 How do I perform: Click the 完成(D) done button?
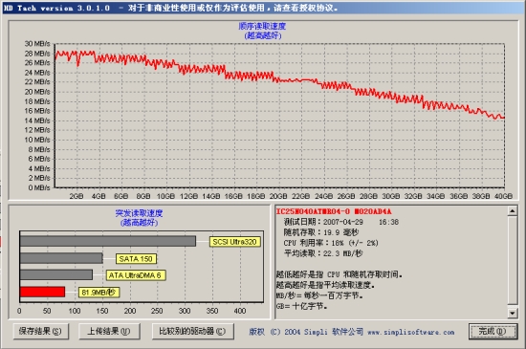pyautogui.click(x=493, y=331)
